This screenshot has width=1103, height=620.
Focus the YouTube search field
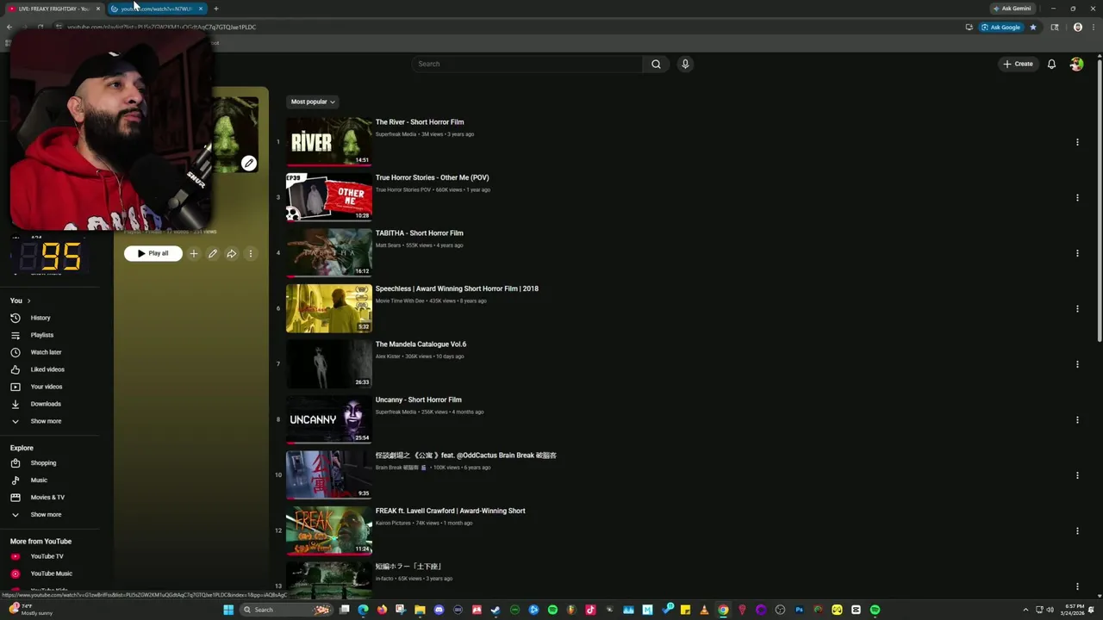pos(527,64)
